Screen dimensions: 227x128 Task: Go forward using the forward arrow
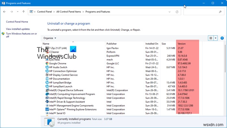11,12
